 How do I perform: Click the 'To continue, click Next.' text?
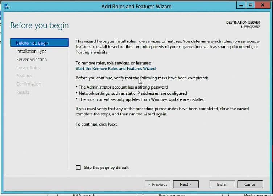point(97,124)
